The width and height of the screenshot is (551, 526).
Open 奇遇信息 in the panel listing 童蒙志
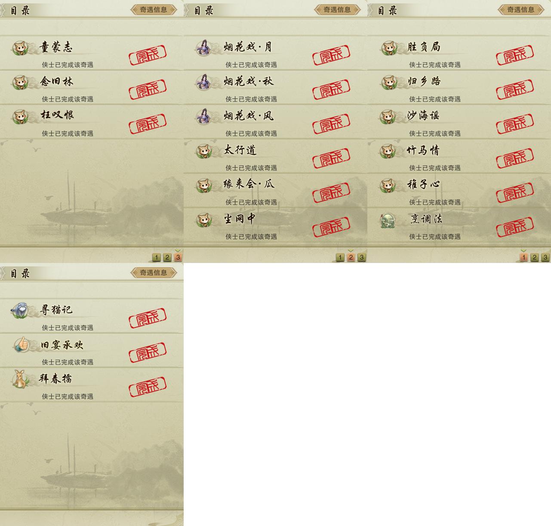click(154, 9)
